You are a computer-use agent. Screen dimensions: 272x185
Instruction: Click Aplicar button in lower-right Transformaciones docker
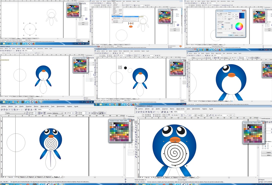267,155
